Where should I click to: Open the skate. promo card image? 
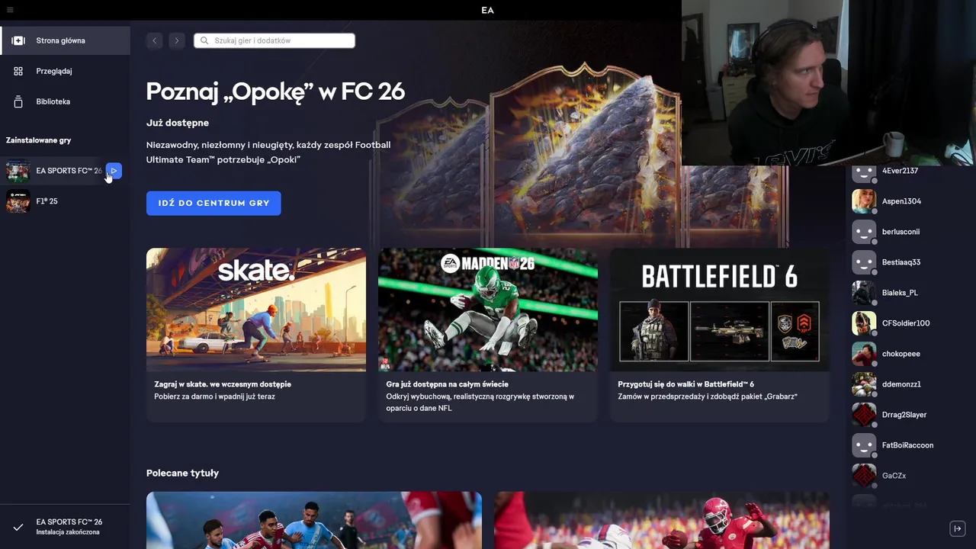coord(256,310)
